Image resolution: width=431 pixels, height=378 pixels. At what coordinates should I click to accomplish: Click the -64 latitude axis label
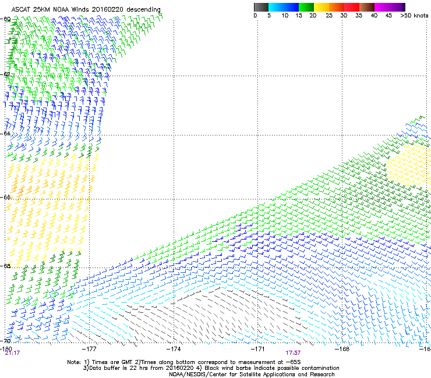click(x=6, y=133)
